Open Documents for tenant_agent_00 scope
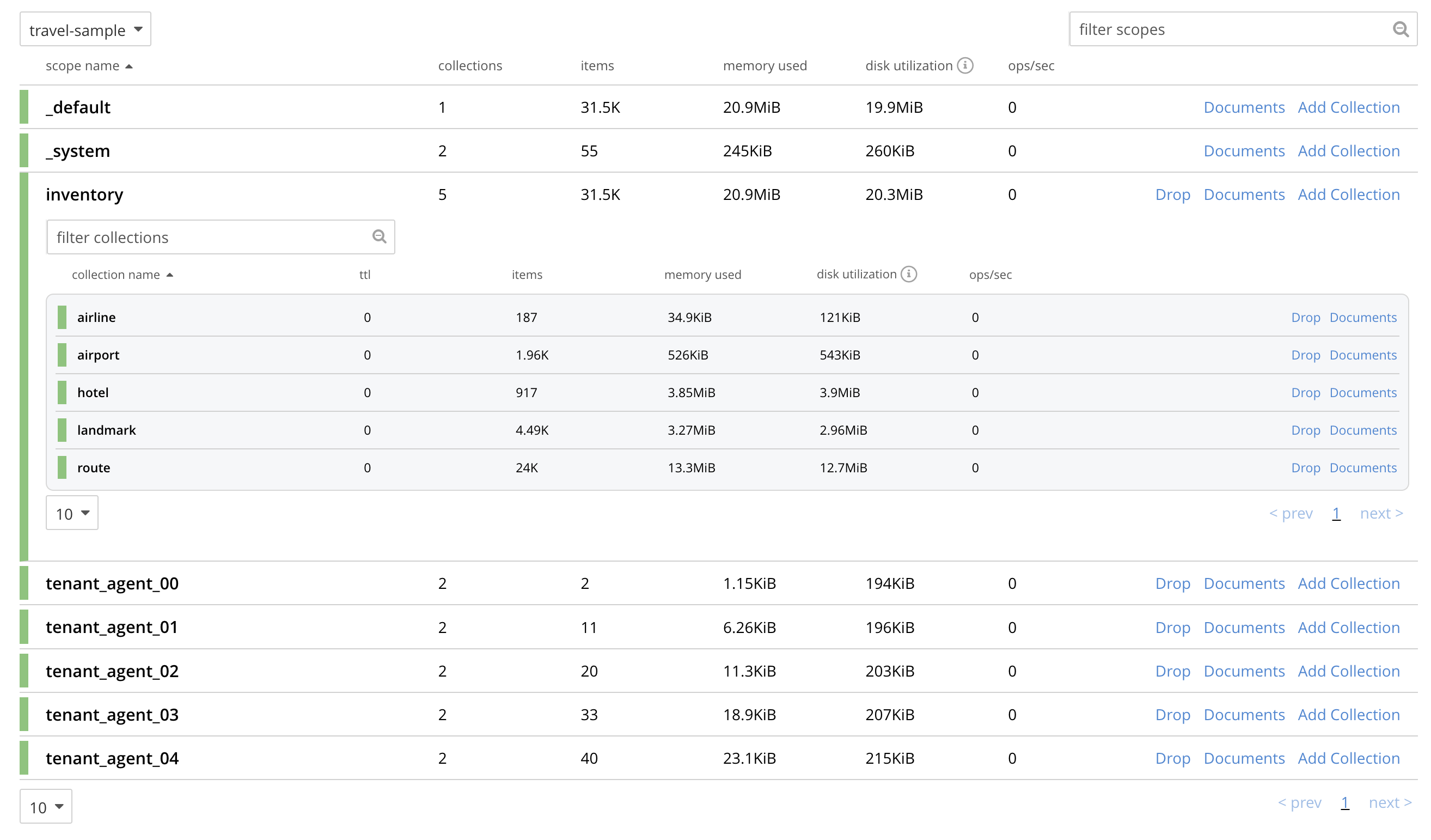 [x=1244, y=584]
